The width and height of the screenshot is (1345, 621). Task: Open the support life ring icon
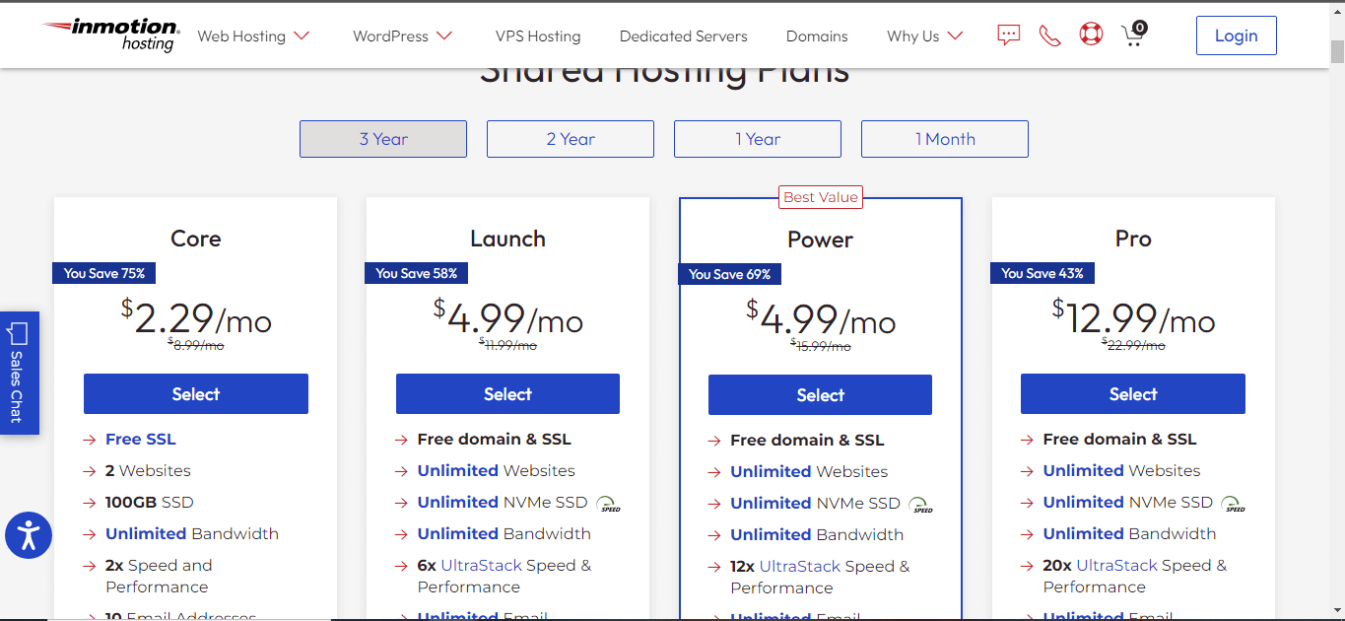(x=1090, y=34)
